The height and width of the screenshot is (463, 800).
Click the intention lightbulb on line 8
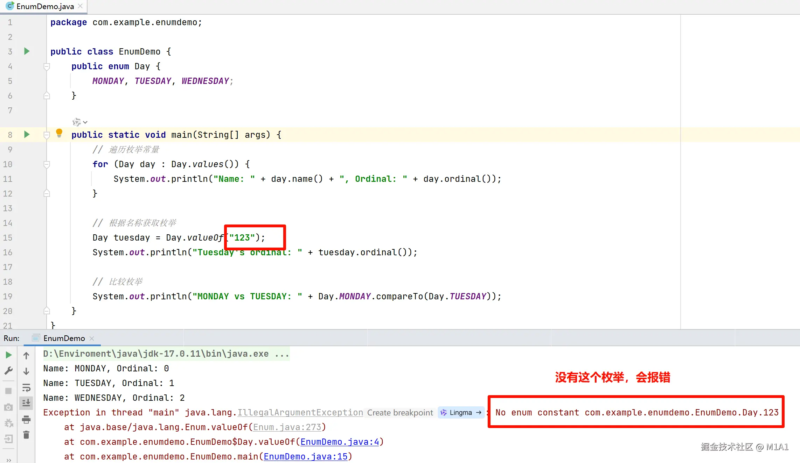coord(59,133)
